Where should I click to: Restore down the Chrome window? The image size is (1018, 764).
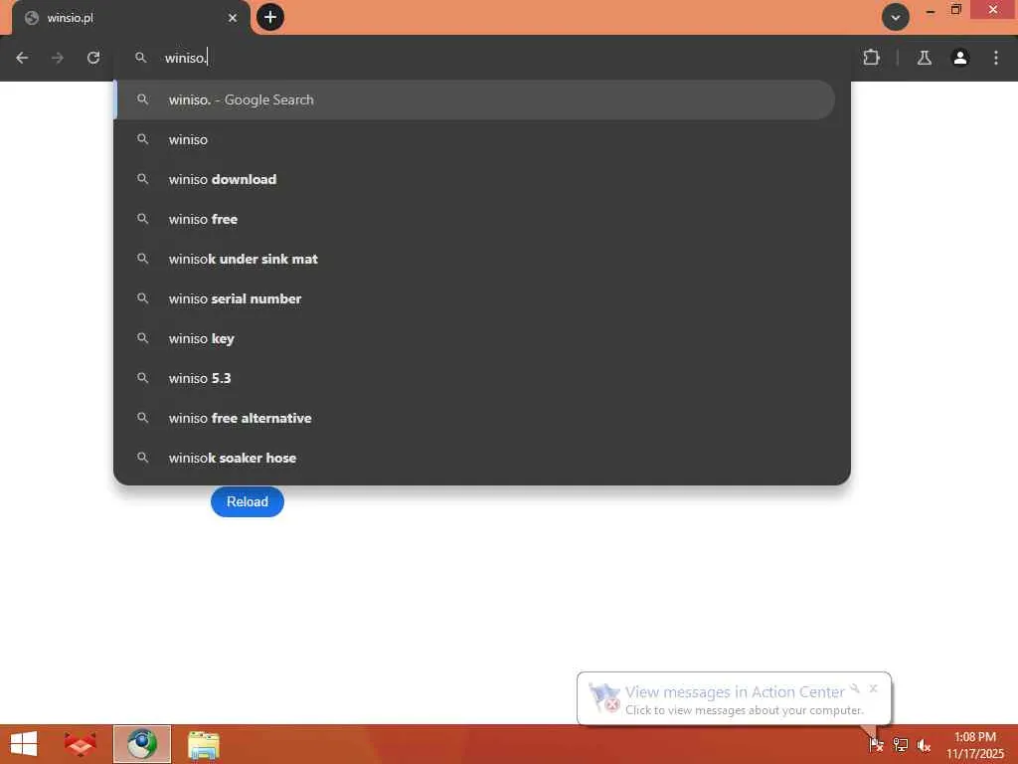tap(955, 10)
